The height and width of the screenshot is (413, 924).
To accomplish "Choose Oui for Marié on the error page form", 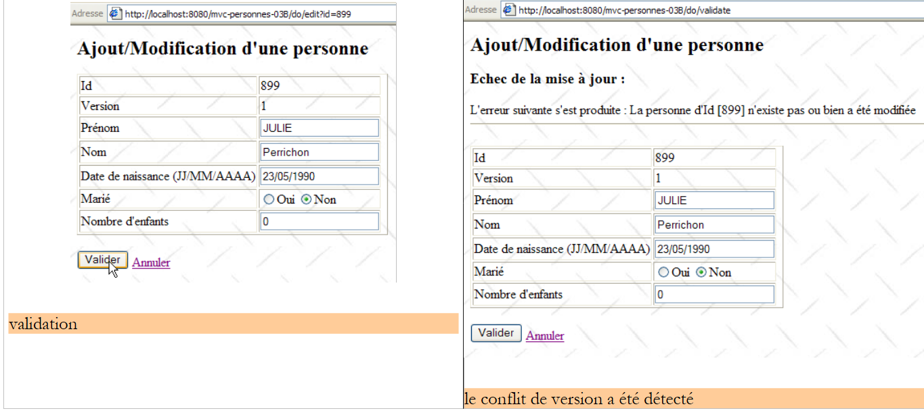I will pyautogui.click(x=663, y=272).
